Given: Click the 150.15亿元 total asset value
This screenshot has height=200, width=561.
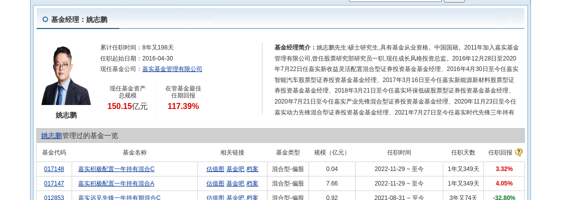Looking at the screenshot, I should click(127, 106).
